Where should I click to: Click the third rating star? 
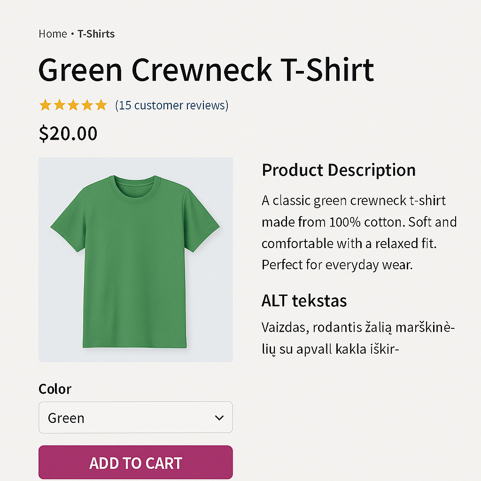pos(73,105)
